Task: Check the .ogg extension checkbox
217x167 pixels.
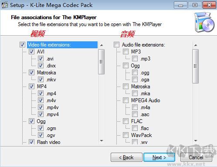Action: click(135, 73)
